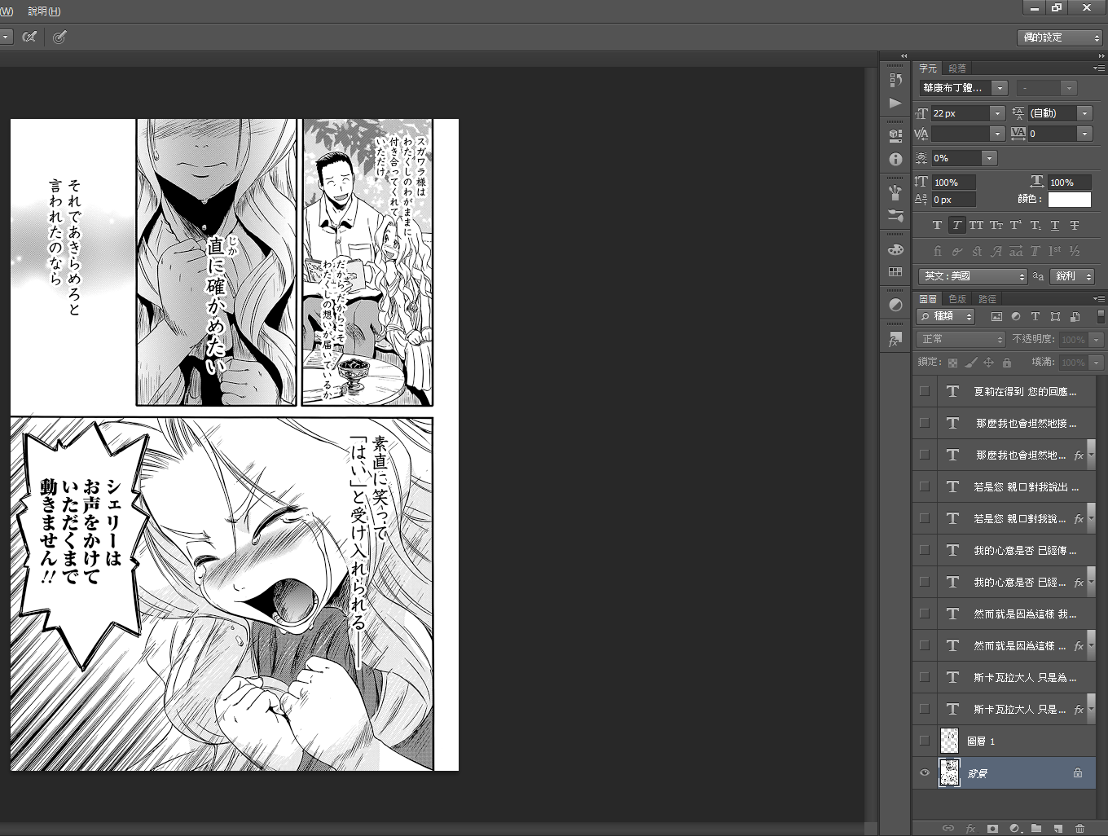Add layer style fx at panel bottom

(x=970, y=828)
